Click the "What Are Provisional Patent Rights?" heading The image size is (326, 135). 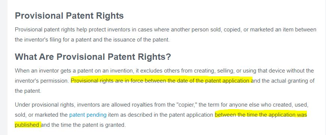click(93, 56)
